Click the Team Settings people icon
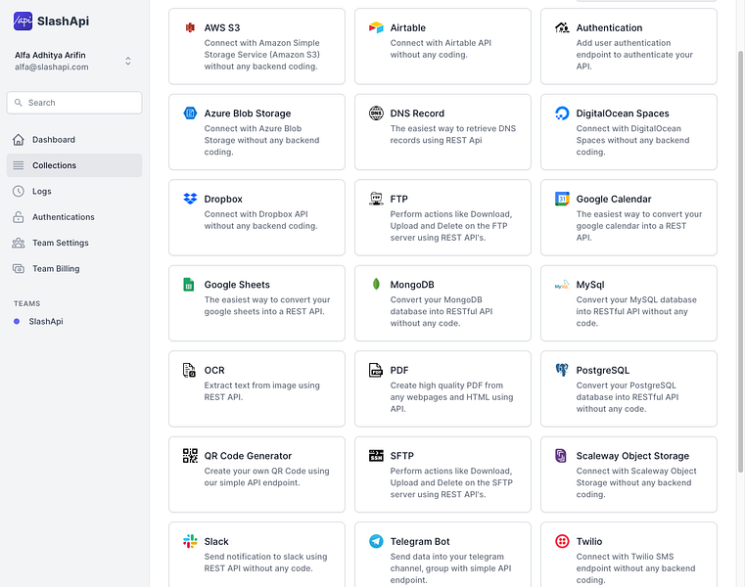Screen dimensions: 745x587 [x=18, y=243]
